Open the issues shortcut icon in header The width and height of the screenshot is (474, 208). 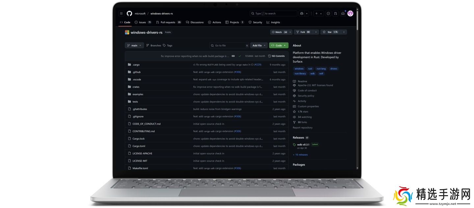328,13
